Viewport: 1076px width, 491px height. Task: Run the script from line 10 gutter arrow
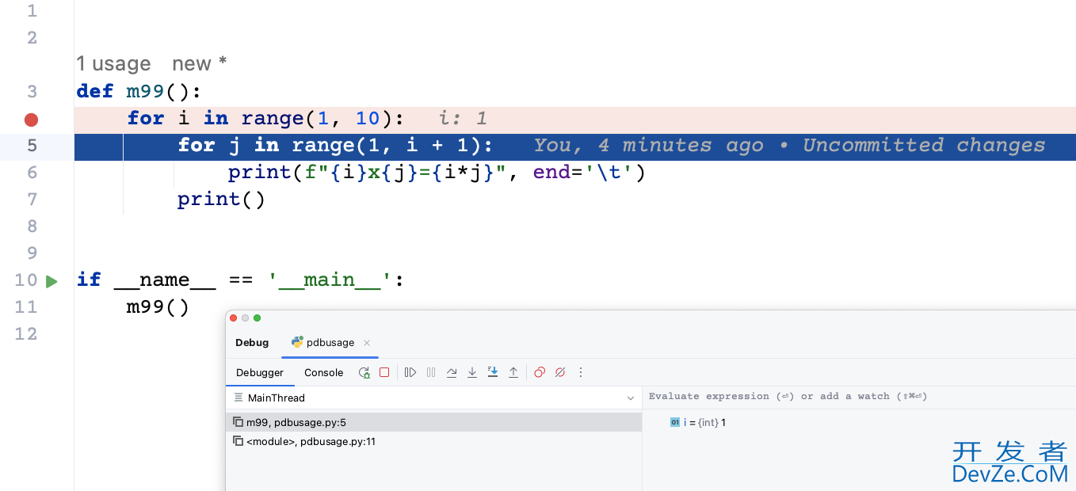[x=52, y=281]
